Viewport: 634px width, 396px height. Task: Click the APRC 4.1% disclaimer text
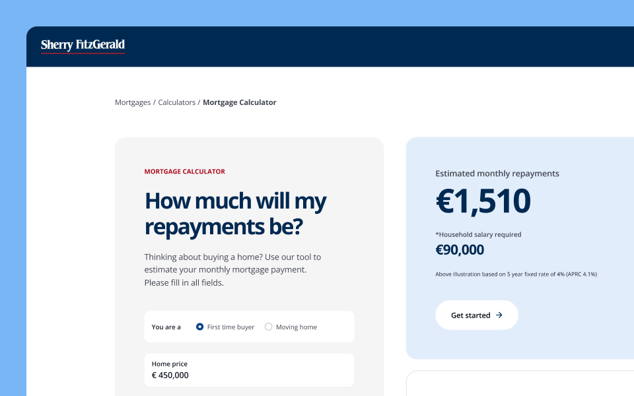pos(516,273)
